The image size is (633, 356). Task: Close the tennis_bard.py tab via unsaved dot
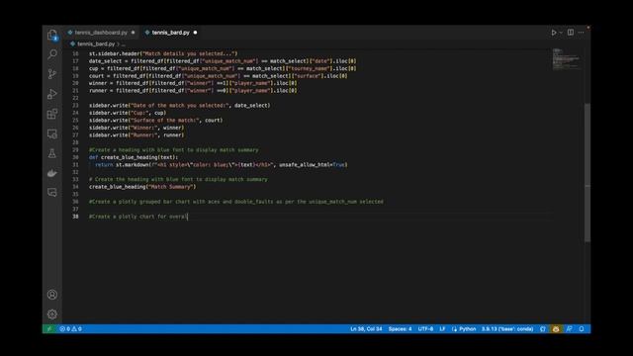[x=196, y=33]
